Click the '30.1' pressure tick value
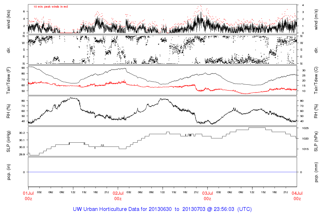The width and height of the screenshot is (325, 222). [x=22, y=140]
